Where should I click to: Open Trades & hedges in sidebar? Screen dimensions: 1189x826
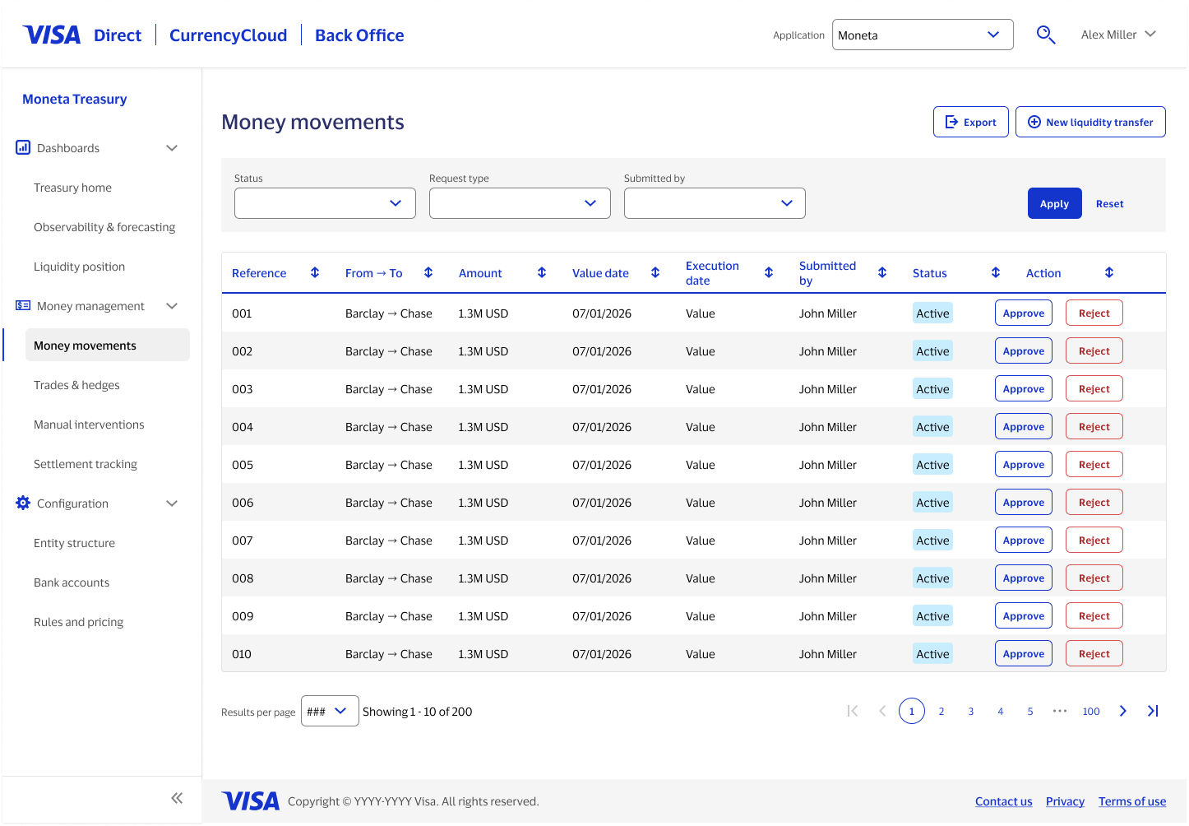[76, 385]
